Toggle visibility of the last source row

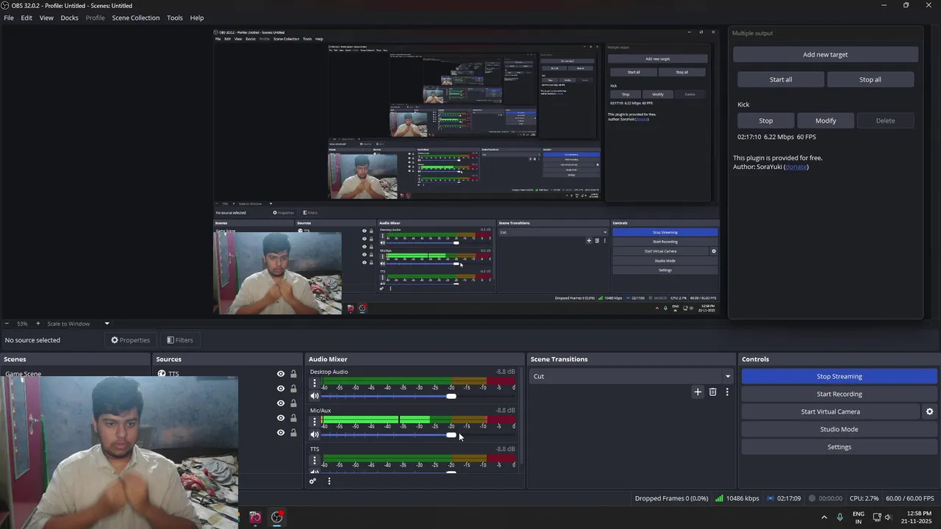click(x=280, y=433)
